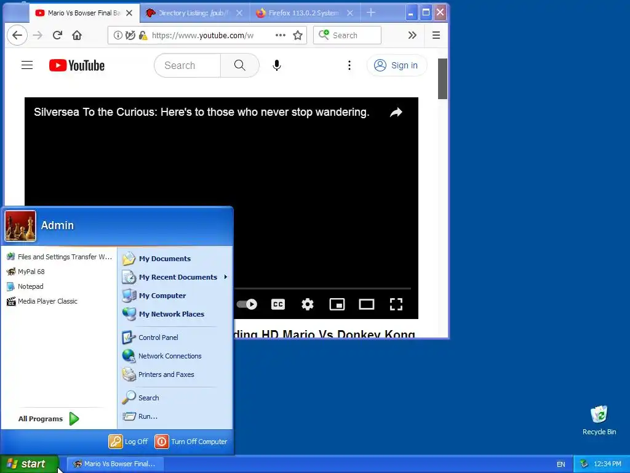
Task: Select Recycle Bin desktop icon
Action: pos(599,420)
